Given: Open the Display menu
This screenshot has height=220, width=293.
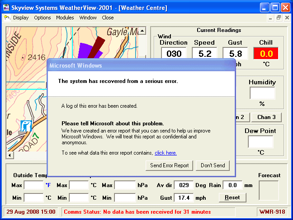Looking at the screenshot, I should click(21, 18).
